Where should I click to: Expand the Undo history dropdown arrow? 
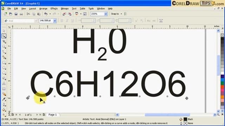(x=50, y=14)
